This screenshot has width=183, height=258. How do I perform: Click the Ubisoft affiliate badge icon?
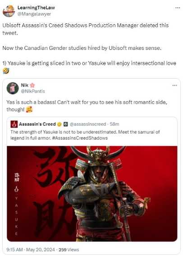pos(66,124)
